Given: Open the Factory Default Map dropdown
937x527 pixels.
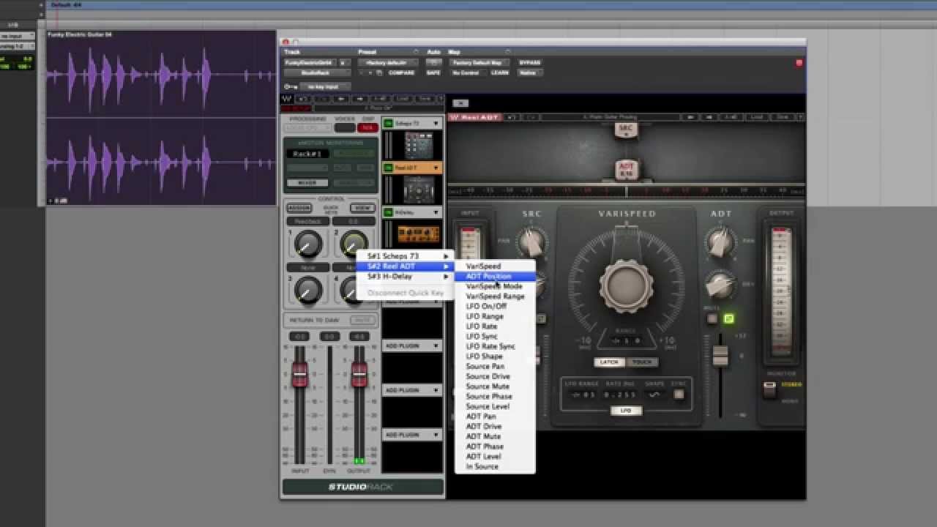Looking at the screenshot, I should click(x=481, y=63).
